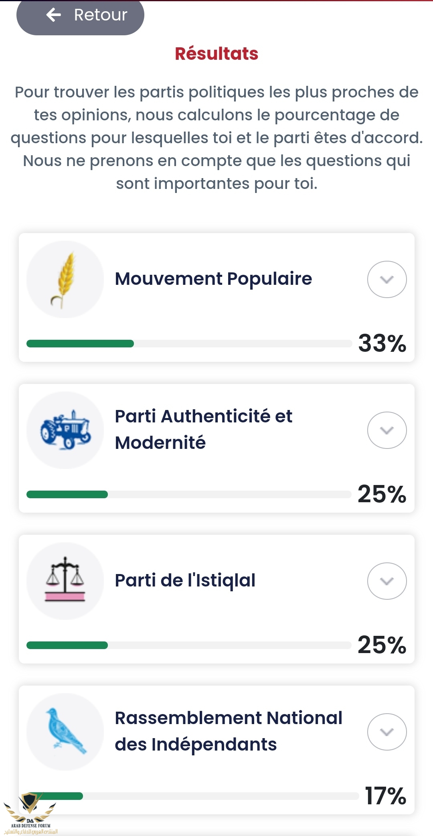Click the Mouvement Populaire 33% progress bar

coord(188,344)
